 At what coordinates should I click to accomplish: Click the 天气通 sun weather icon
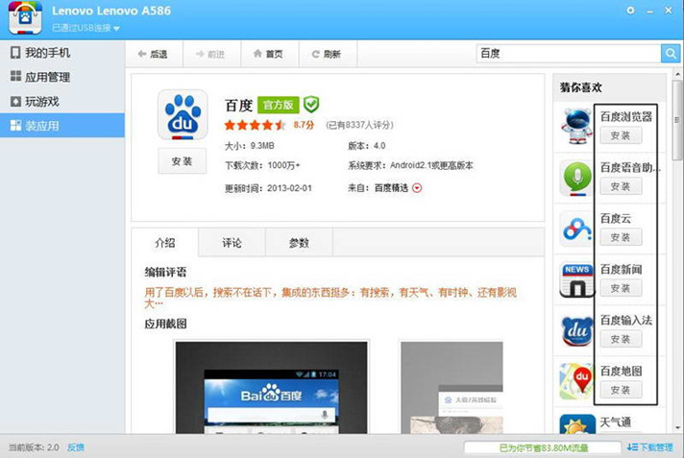point(577,424)
